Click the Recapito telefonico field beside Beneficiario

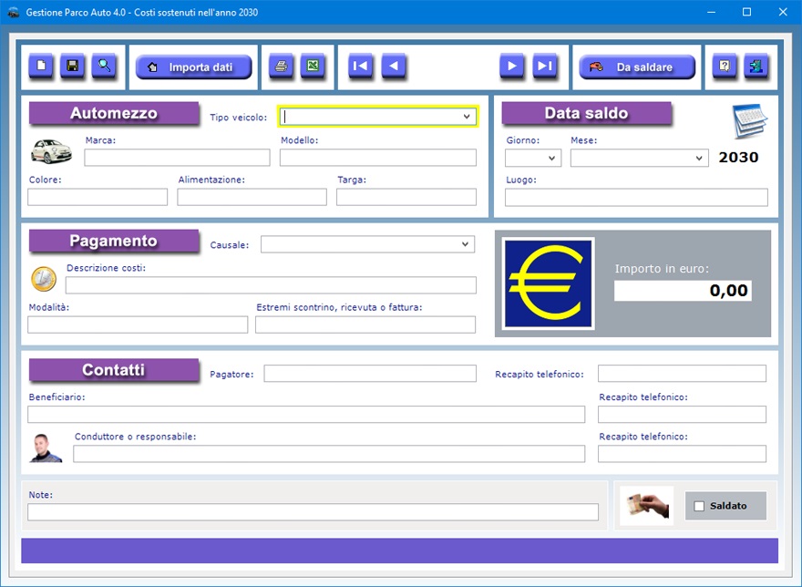point(682,414)
